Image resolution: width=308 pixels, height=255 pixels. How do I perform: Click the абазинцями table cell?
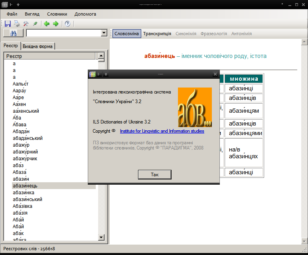244,133
